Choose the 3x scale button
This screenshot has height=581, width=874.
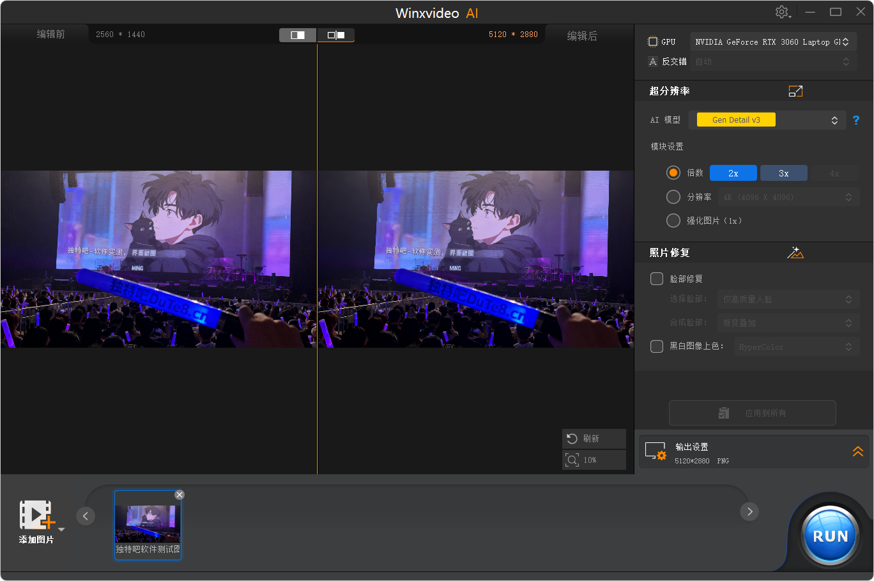(784, 173)
